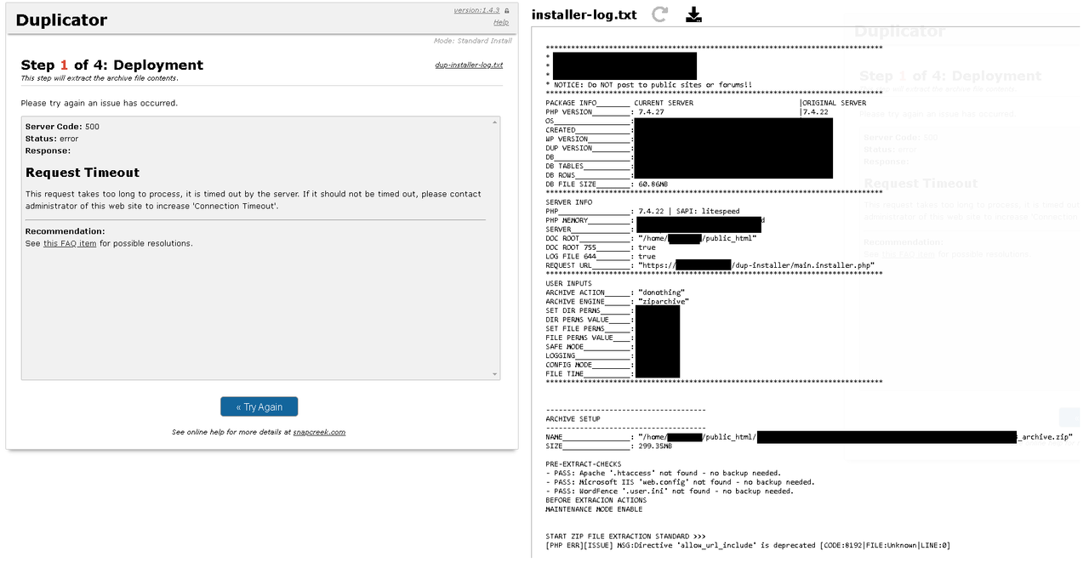Click the 'DOC ROOT 755: true' line
The width and height of the screenshot is (1089, 568).
(601, 247)
